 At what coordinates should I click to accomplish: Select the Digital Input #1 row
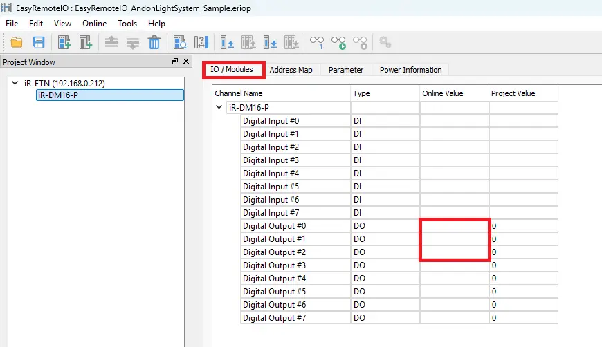[399, 134]
